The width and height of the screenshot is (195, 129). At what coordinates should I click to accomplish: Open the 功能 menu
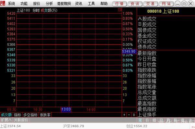point(24,4)
